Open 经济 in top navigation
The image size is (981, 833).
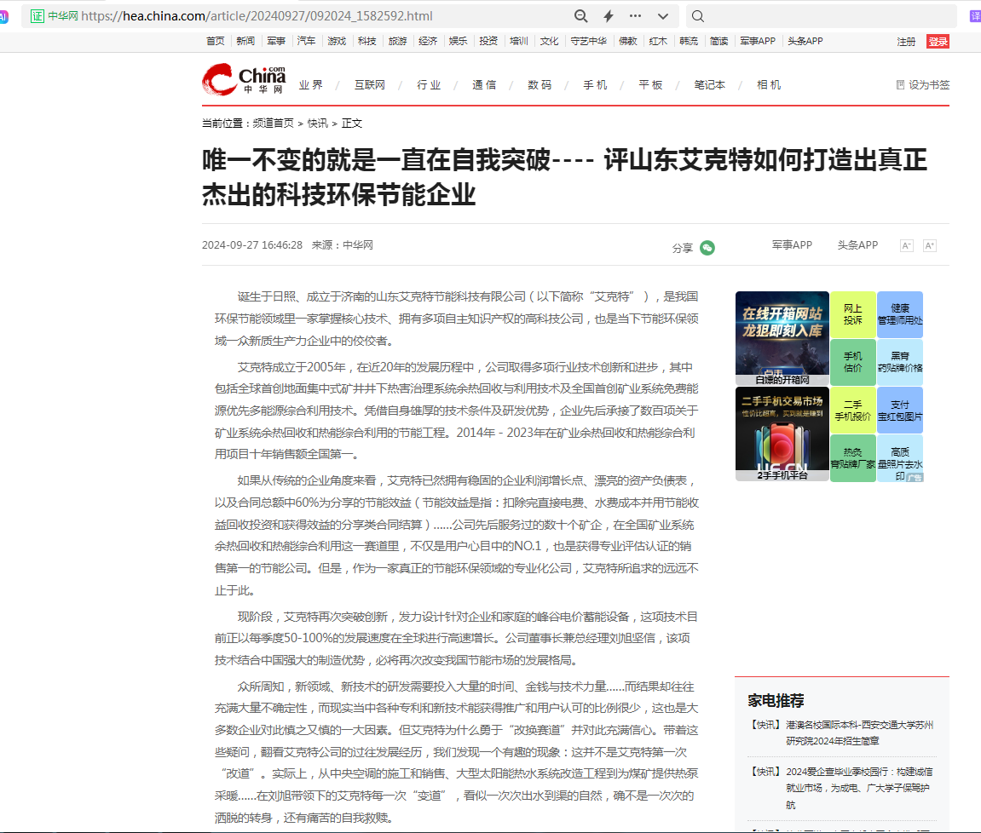[x=427, y=41]
